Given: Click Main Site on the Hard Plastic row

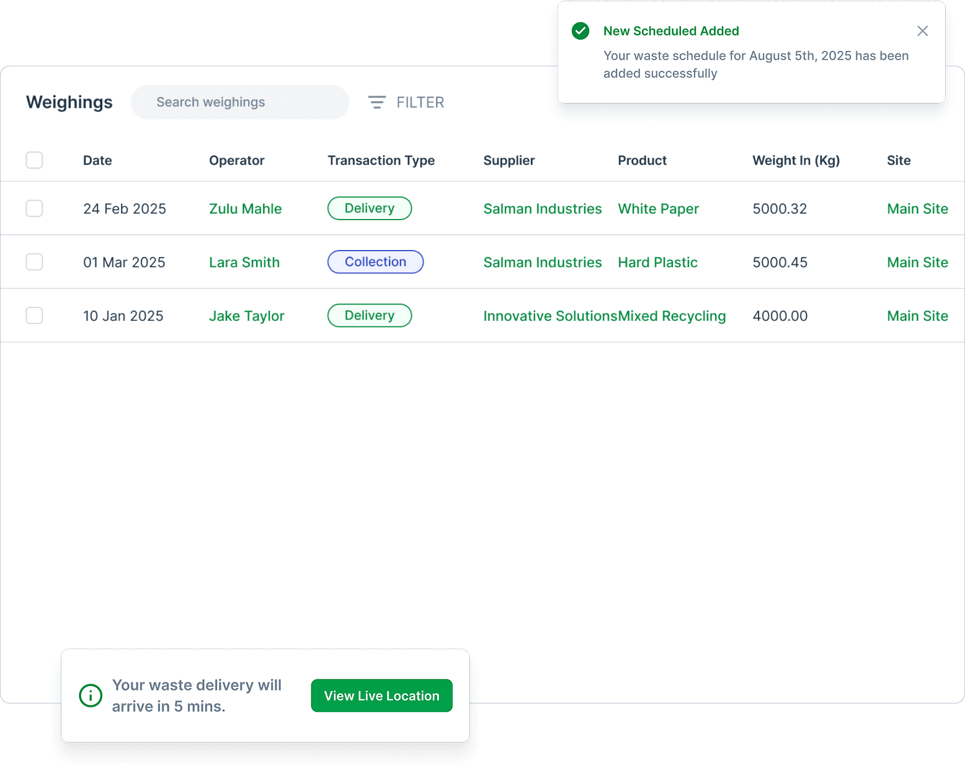Looking at the screenshot, I should pos(917,262).
